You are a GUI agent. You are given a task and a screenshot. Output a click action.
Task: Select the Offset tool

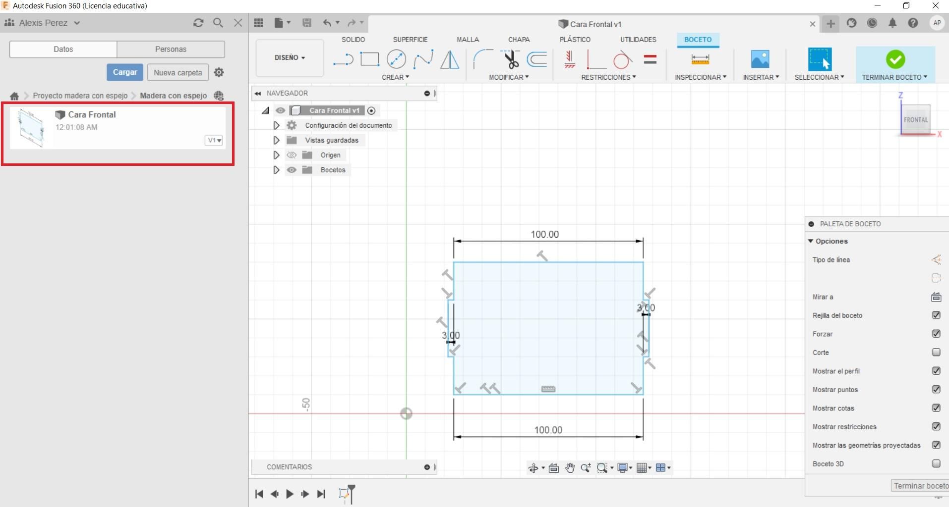537,59
